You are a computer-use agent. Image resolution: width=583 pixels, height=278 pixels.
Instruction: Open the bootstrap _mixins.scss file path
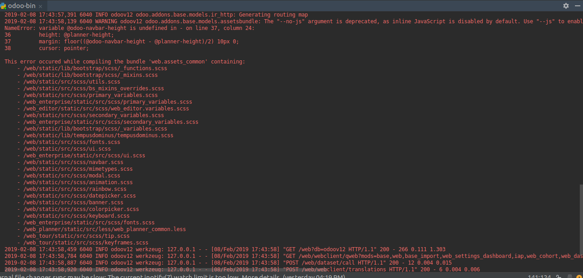90,75
